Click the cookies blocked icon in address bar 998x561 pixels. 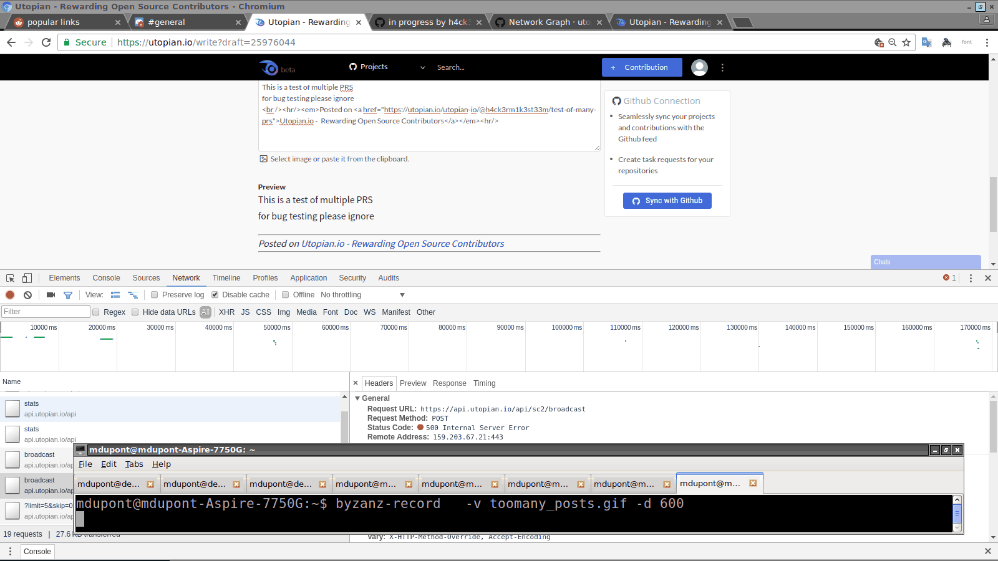coord(879,42)
